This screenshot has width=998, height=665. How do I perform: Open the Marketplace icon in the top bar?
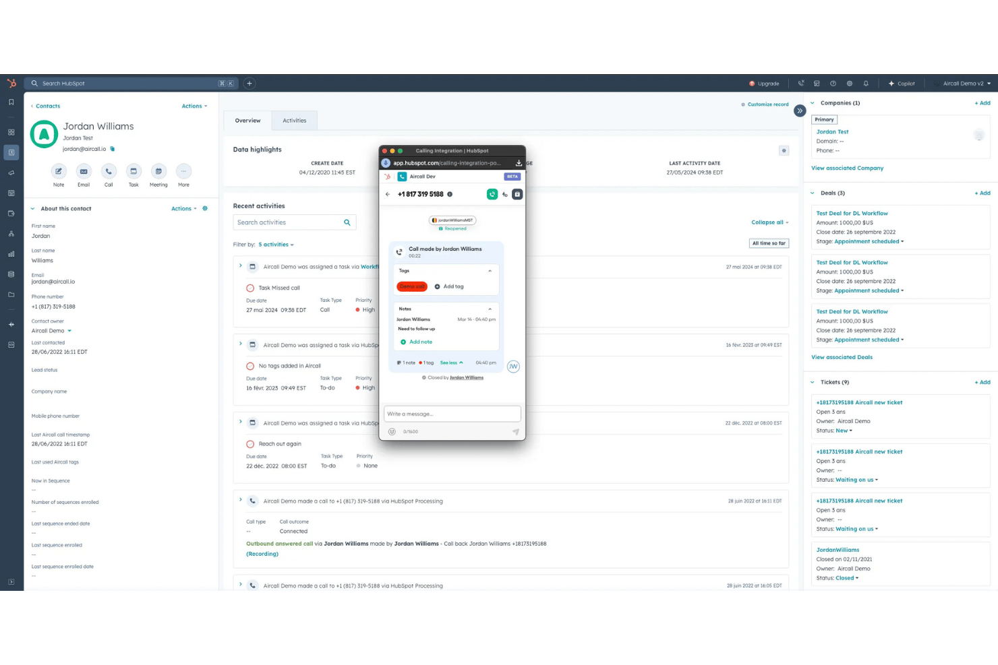click(817, 84)
